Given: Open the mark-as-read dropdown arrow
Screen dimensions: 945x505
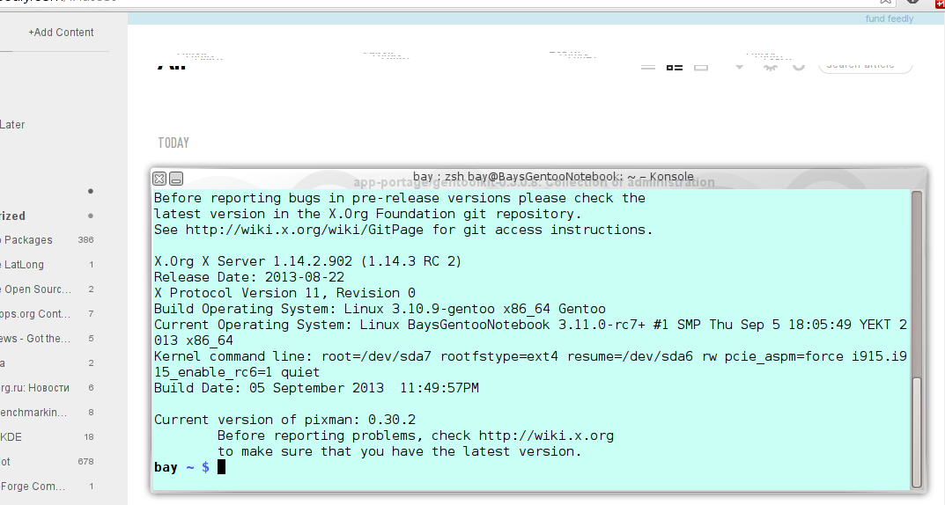Looking at the screenshot, I should pos(740,65).
